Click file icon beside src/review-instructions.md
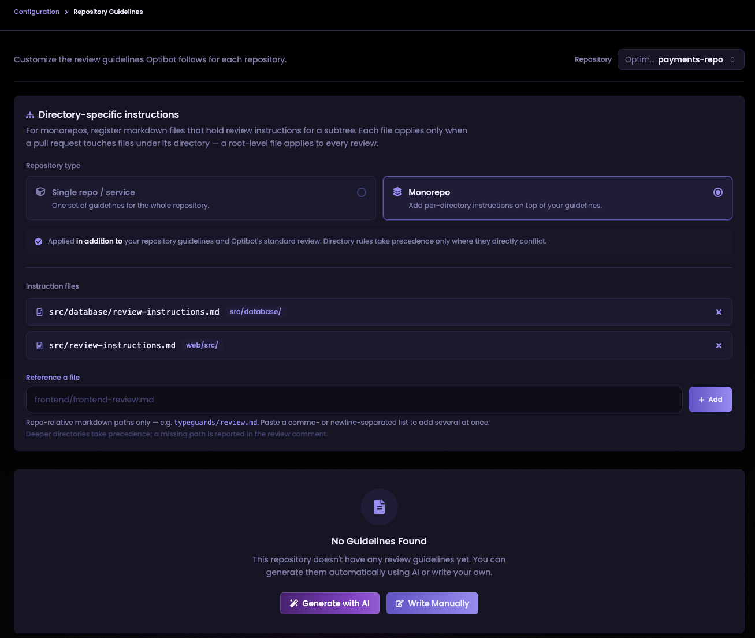Screen dimensions: 755x638 39,345
